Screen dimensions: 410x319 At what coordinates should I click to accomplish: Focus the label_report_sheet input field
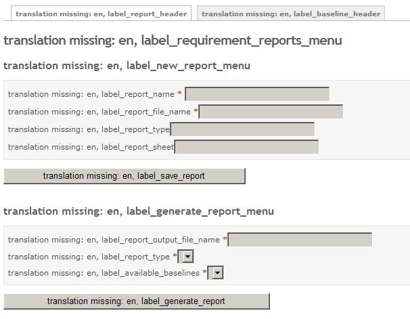246,147
